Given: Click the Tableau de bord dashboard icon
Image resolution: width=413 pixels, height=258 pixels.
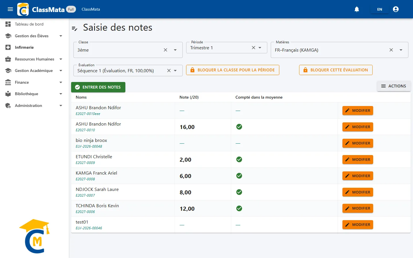Looking at the screenshot, I should pos(8,24).
